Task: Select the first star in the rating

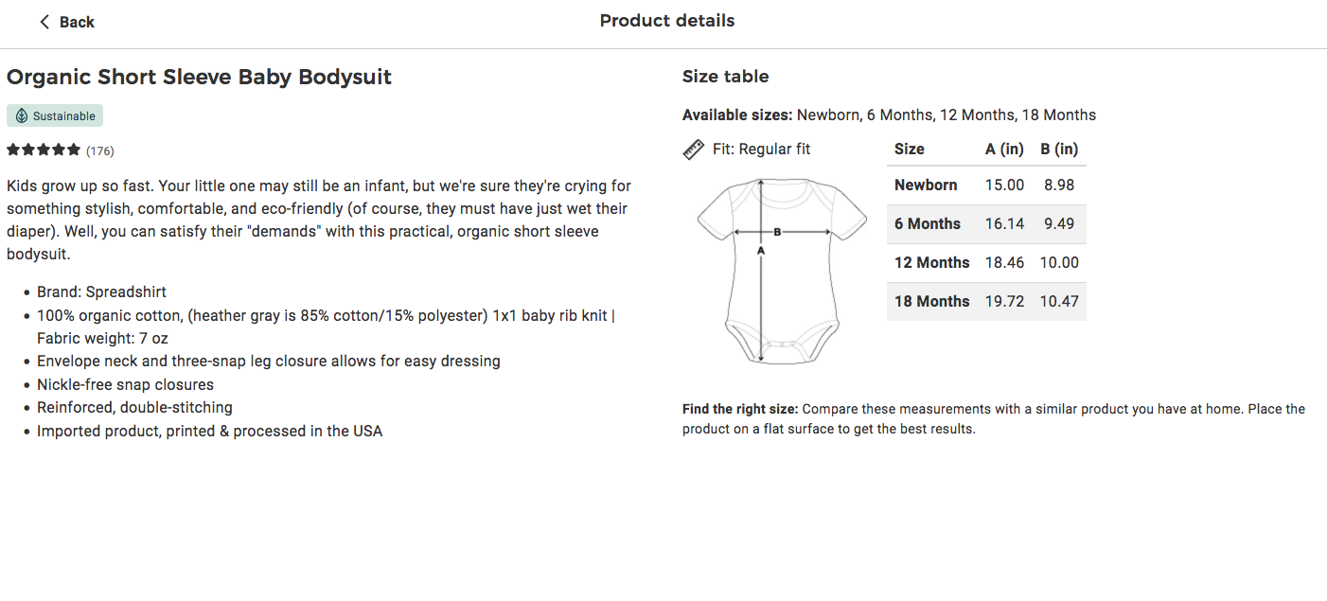Action: pyautogui.click(x=13, y=150)
